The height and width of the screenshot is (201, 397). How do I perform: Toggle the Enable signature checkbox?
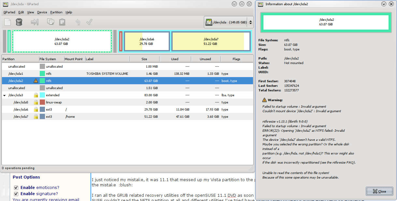click(x=16, y=194)
